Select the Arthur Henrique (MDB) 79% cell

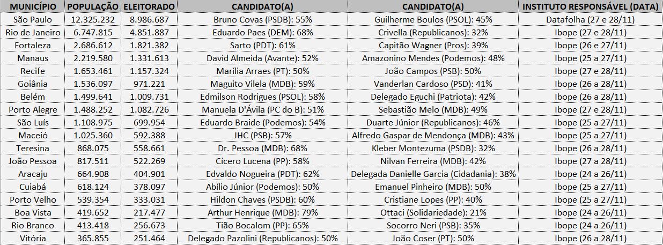pyautogui.click(x=262, y=212)
